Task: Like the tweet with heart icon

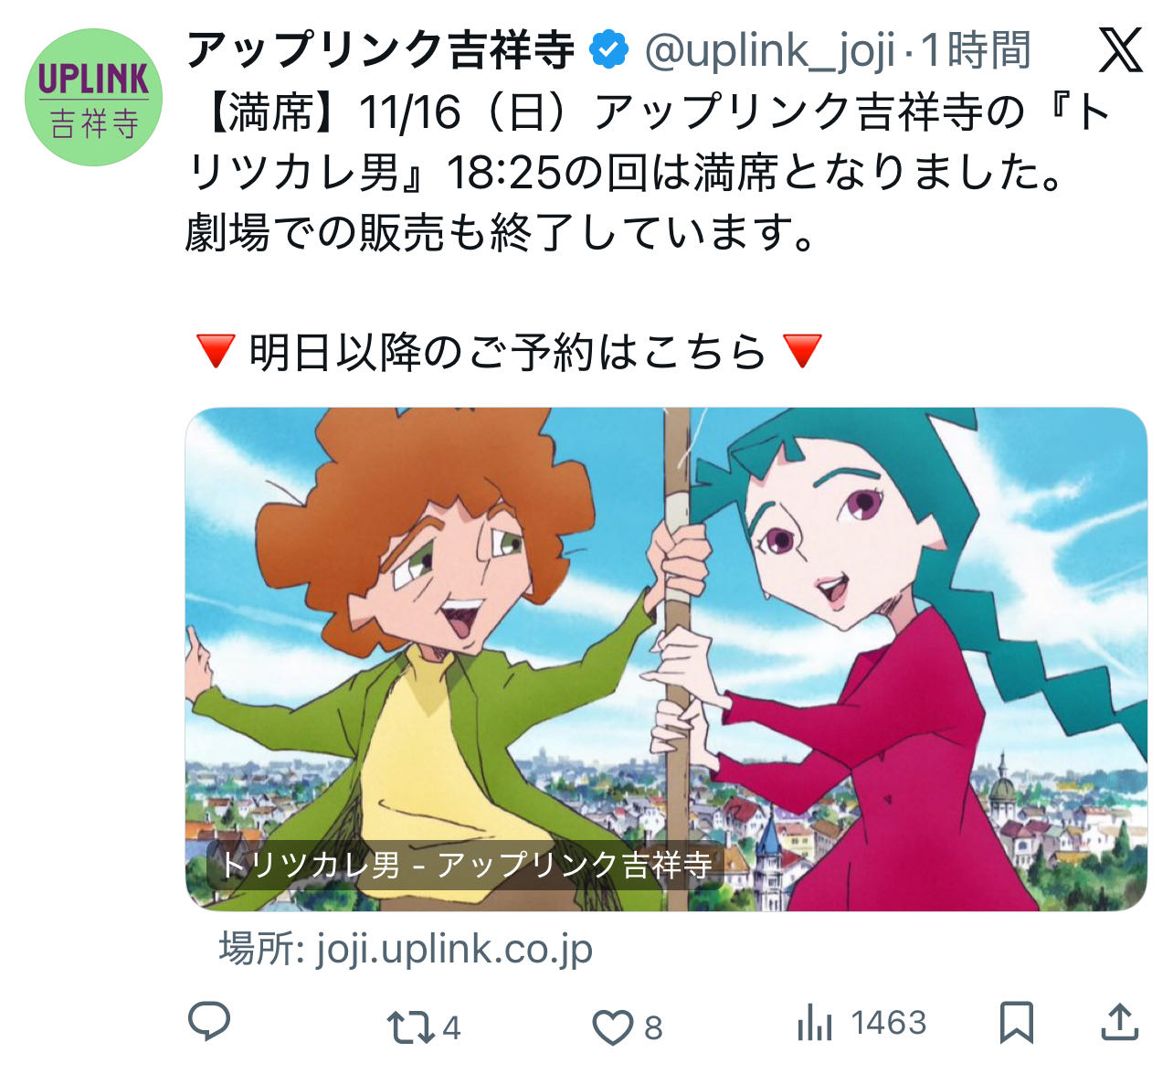Action: tap(612, 1026)
